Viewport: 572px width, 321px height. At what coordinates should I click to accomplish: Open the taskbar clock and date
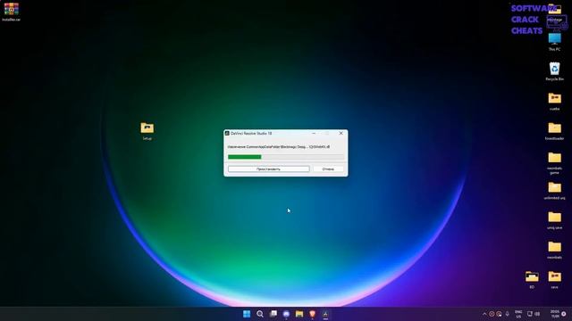point(554,314)
